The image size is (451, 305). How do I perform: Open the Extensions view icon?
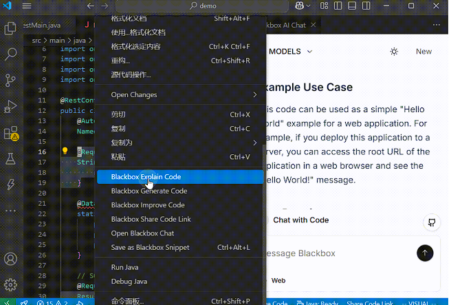10,132
